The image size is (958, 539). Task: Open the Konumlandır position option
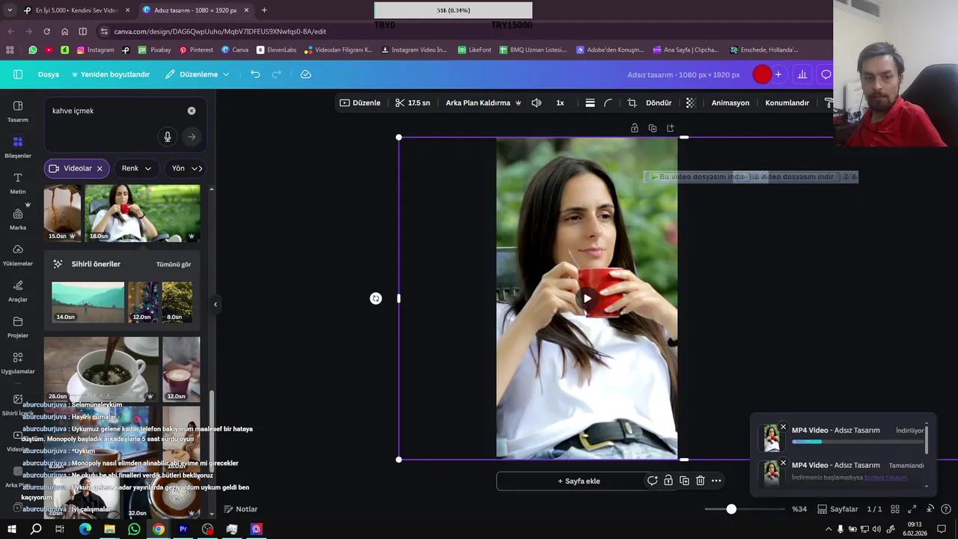click(x=787, y=103)
